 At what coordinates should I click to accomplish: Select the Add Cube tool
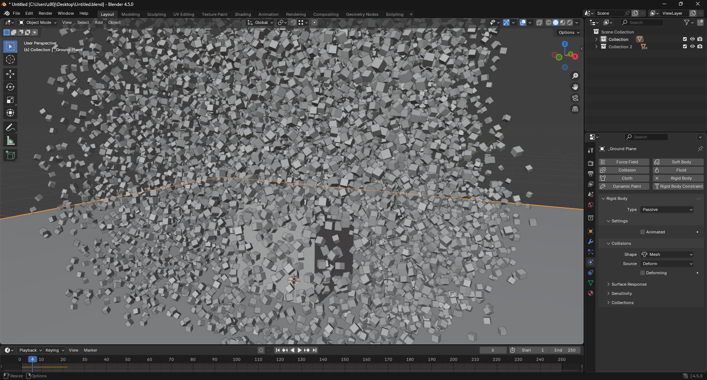(x=10, y=155)
